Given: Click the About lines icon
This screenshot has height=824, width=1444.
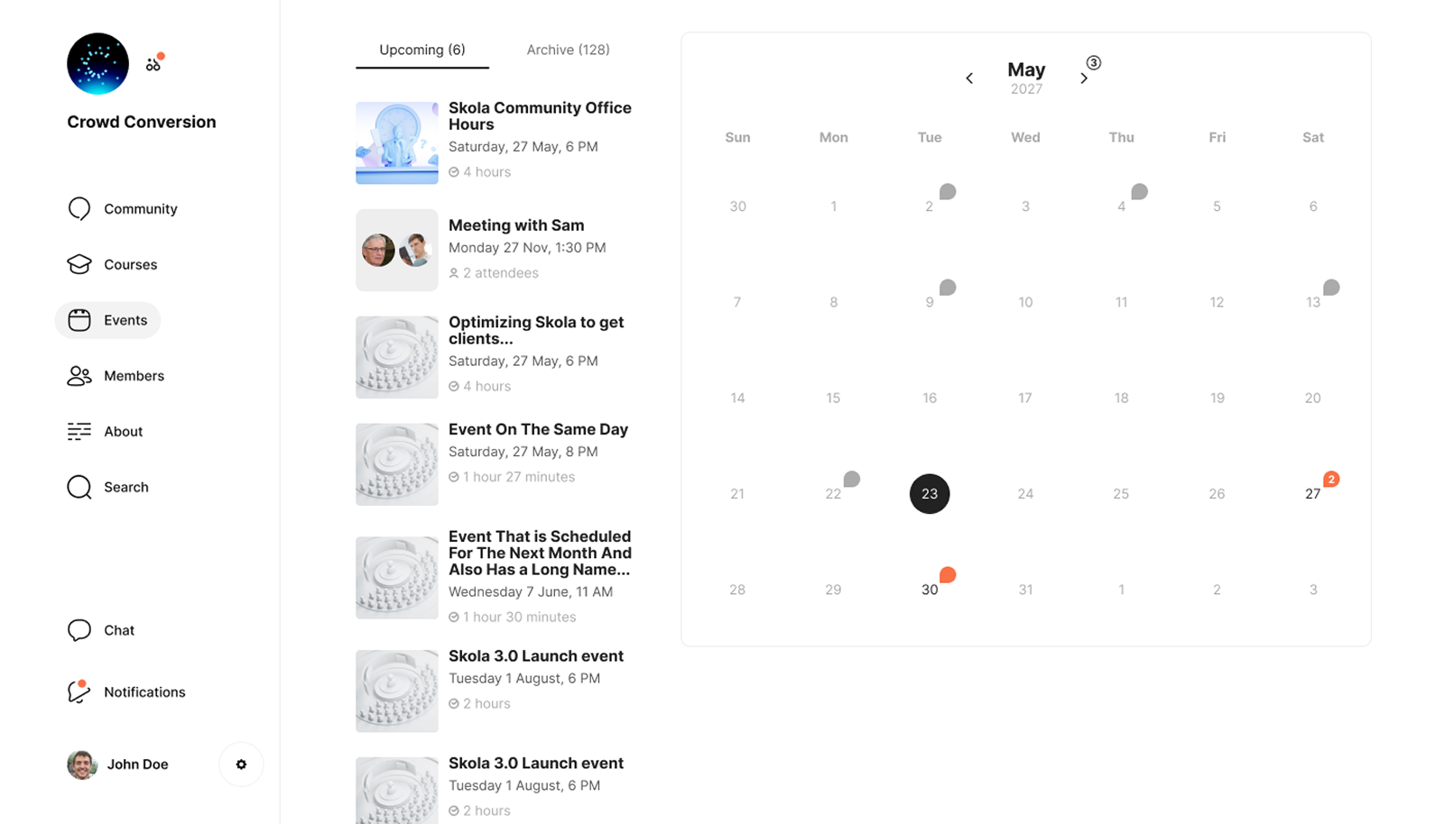Looking at the screenshot, I should 79,431.
